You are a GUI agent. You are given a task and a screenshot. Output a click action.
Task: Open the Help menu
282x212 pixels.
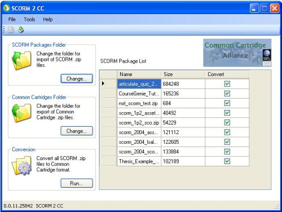click(x=48, y=19)
